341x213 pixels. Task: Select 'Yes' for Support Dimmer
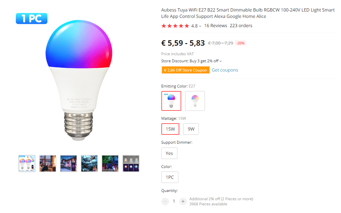click(x=169, y=153)
